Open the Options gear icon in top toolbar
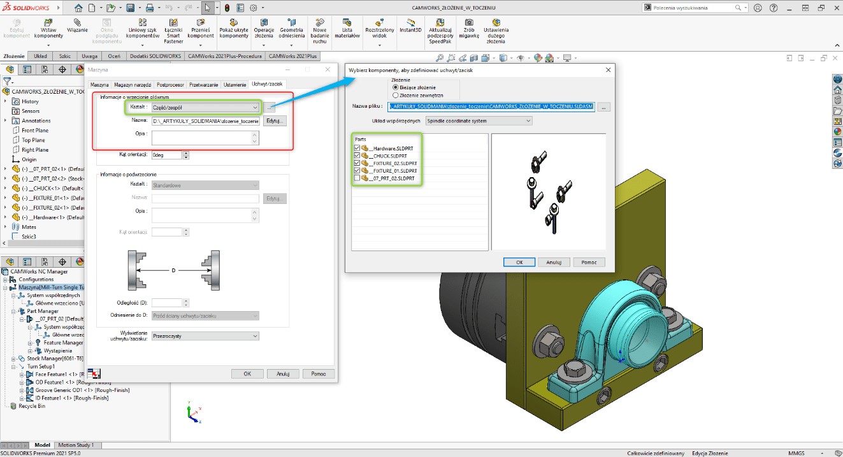The width and height of the screenshot is (843, 457). point(253,8)
